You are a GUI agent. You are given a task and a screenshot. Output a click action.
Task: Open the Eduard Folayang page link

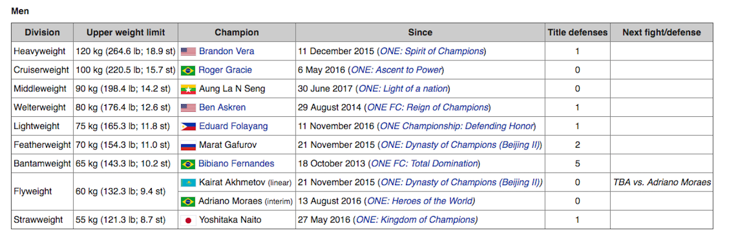tap(233, 127)
